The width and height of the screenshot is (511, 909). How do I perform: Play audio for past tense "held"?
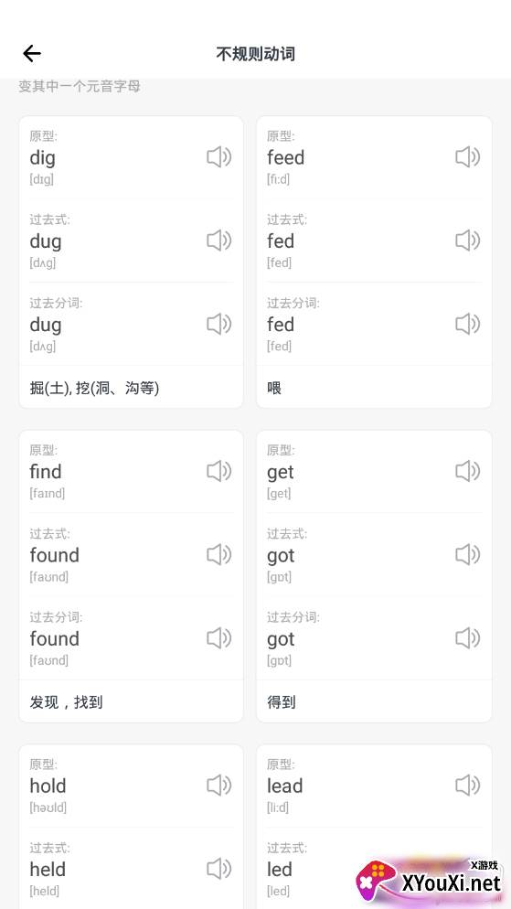pyautogui.click(x=219, y=869)
